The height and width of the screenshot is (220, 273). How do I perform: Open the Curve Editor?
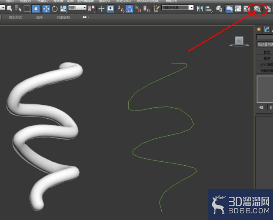coord(238,9)
